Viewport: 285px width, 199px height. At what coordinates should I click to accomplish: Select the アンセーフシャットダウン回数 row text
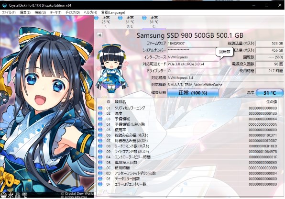(135, 173)
